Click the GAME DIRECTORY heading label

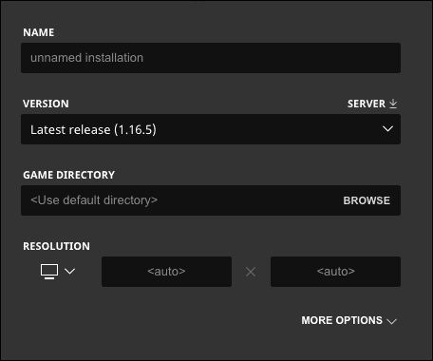pyautogui.click(x=69, y=175)
